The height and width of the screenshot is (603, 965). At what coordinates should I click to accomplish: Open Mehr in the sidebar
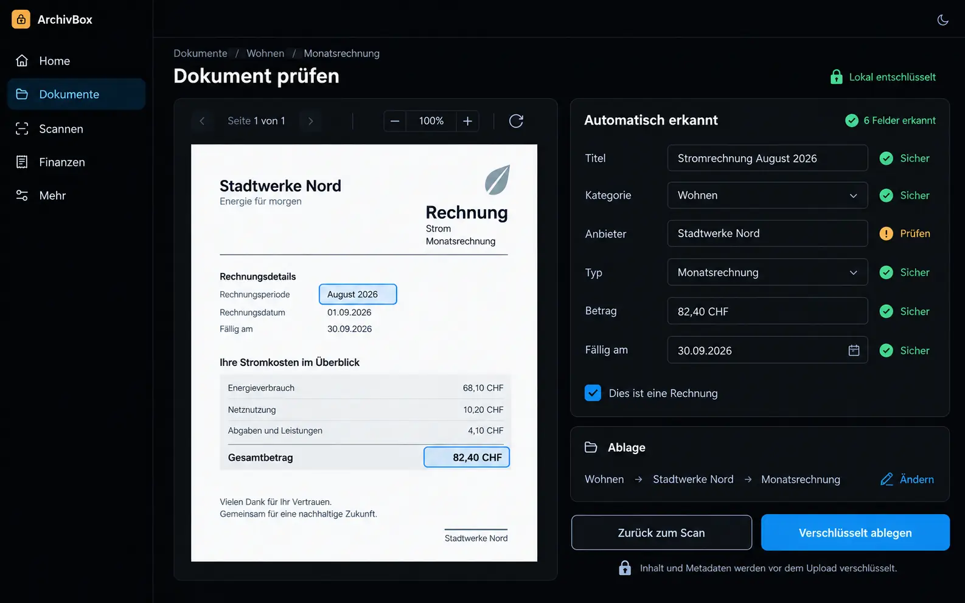(76, 196)
